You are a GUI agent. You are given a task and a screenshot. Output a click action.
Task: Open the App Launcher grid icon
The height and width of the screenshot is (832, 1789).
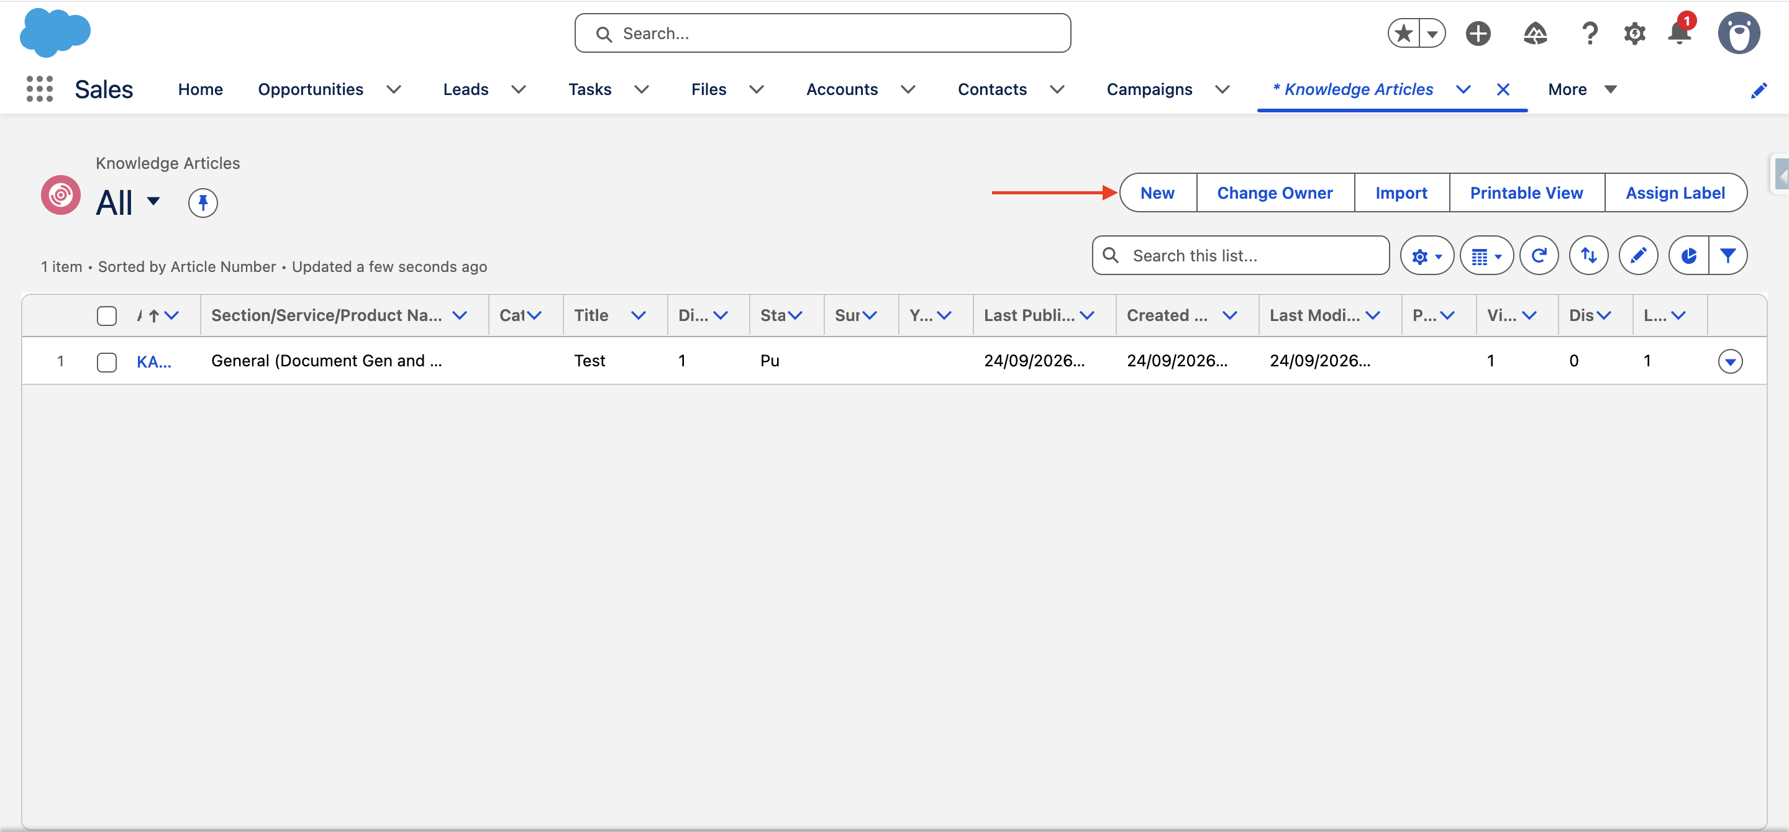pos(40,89)
